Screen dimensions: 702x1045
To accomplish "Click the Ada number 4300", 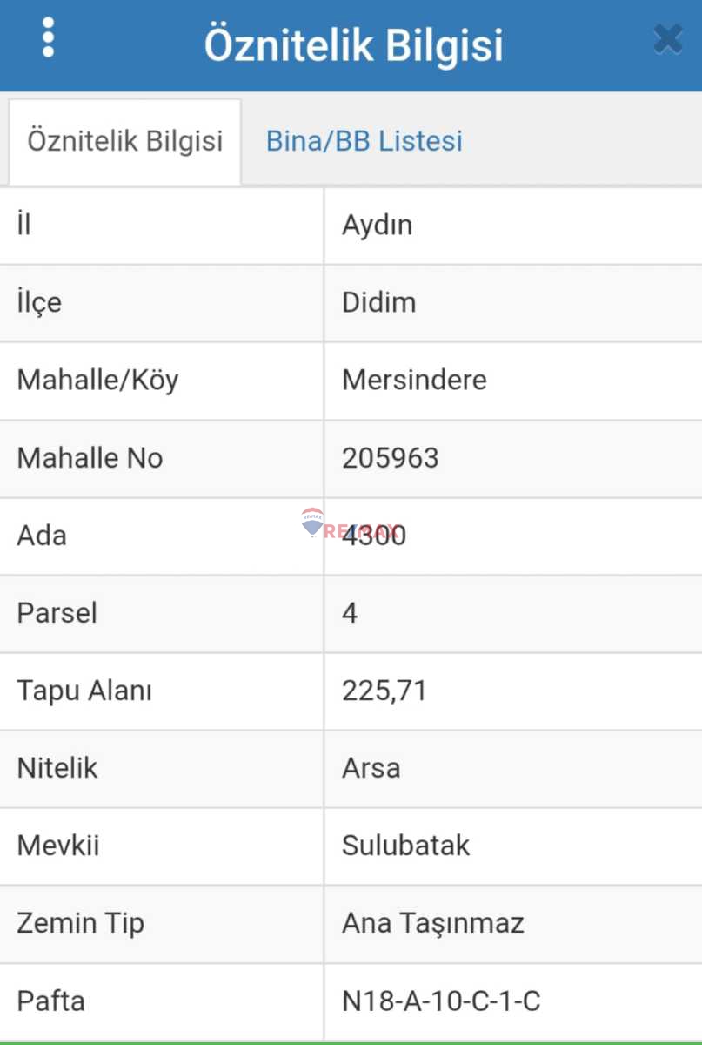I will coord(371,536).
